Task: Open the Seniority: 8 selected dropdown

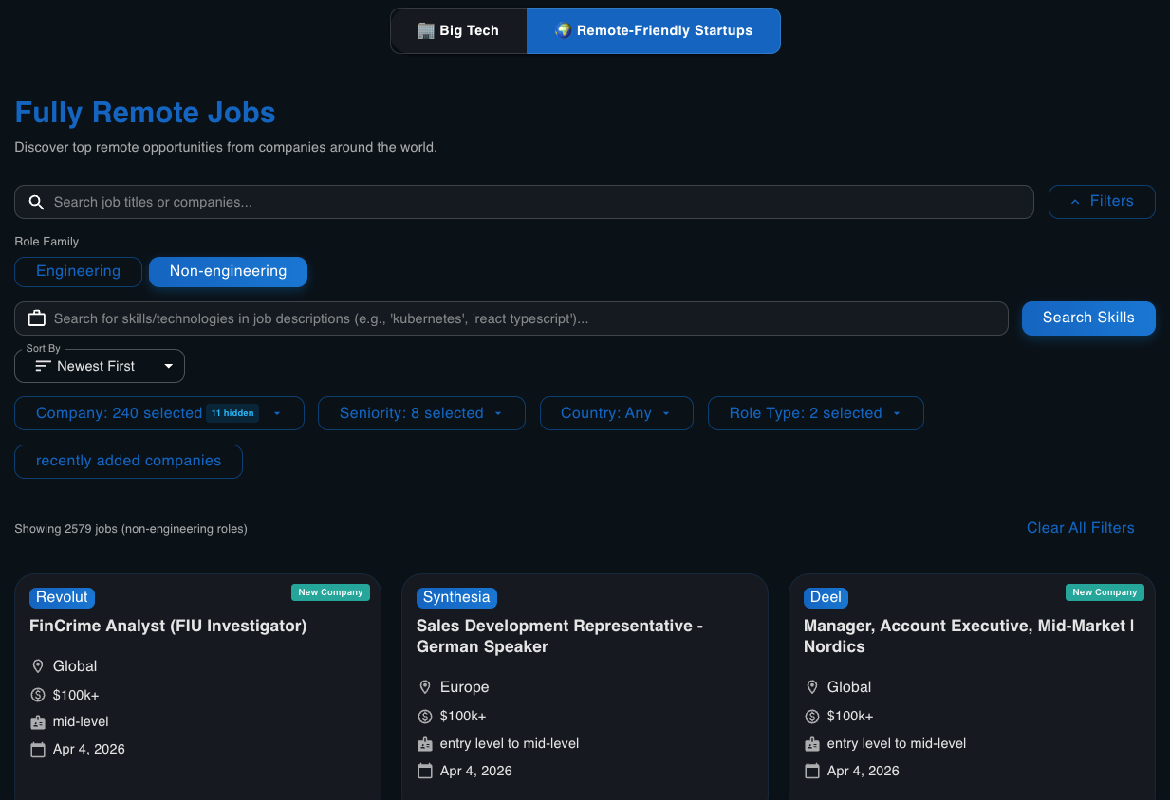Action: coord(421,413)
